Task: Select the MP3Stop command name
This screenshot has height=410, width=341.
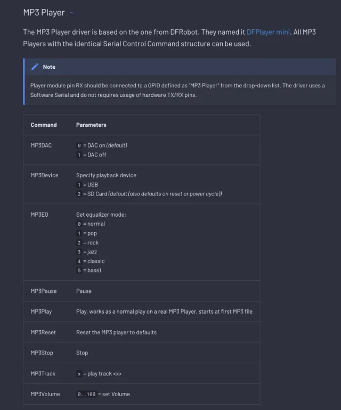Action: click(42, 353)
